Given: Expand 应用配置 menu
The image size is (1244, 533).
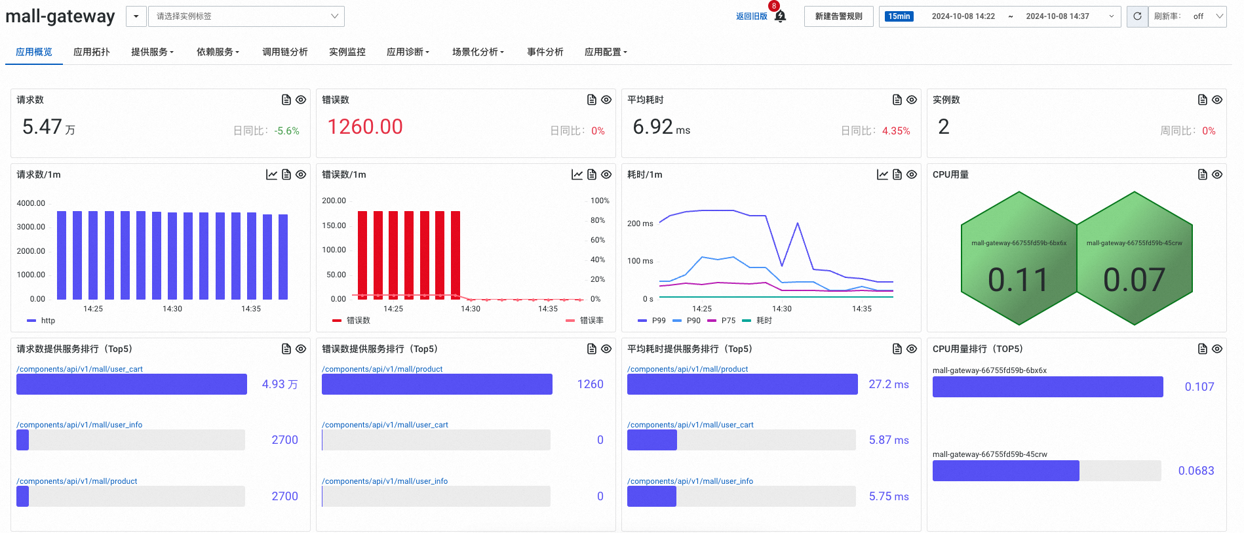Looking at the screenshot, I should pos(606,52).
